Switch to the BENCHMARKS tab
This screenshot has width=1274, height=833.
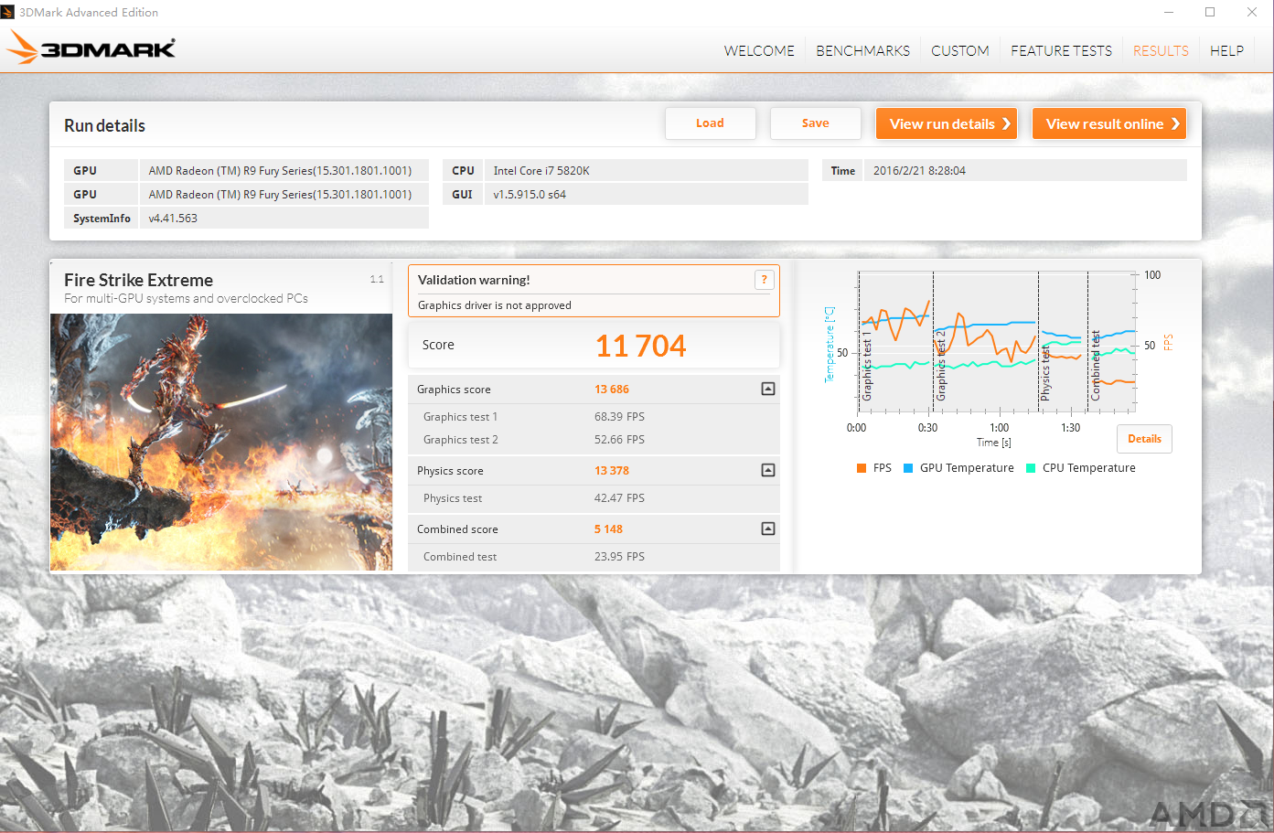pyautogui.click(x=862, y=51)
